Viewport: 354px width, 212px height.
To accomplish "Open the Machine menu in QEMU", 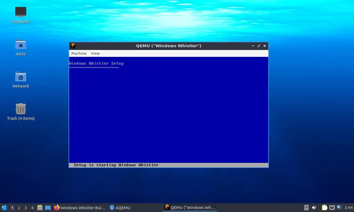I will pos(79,53).
